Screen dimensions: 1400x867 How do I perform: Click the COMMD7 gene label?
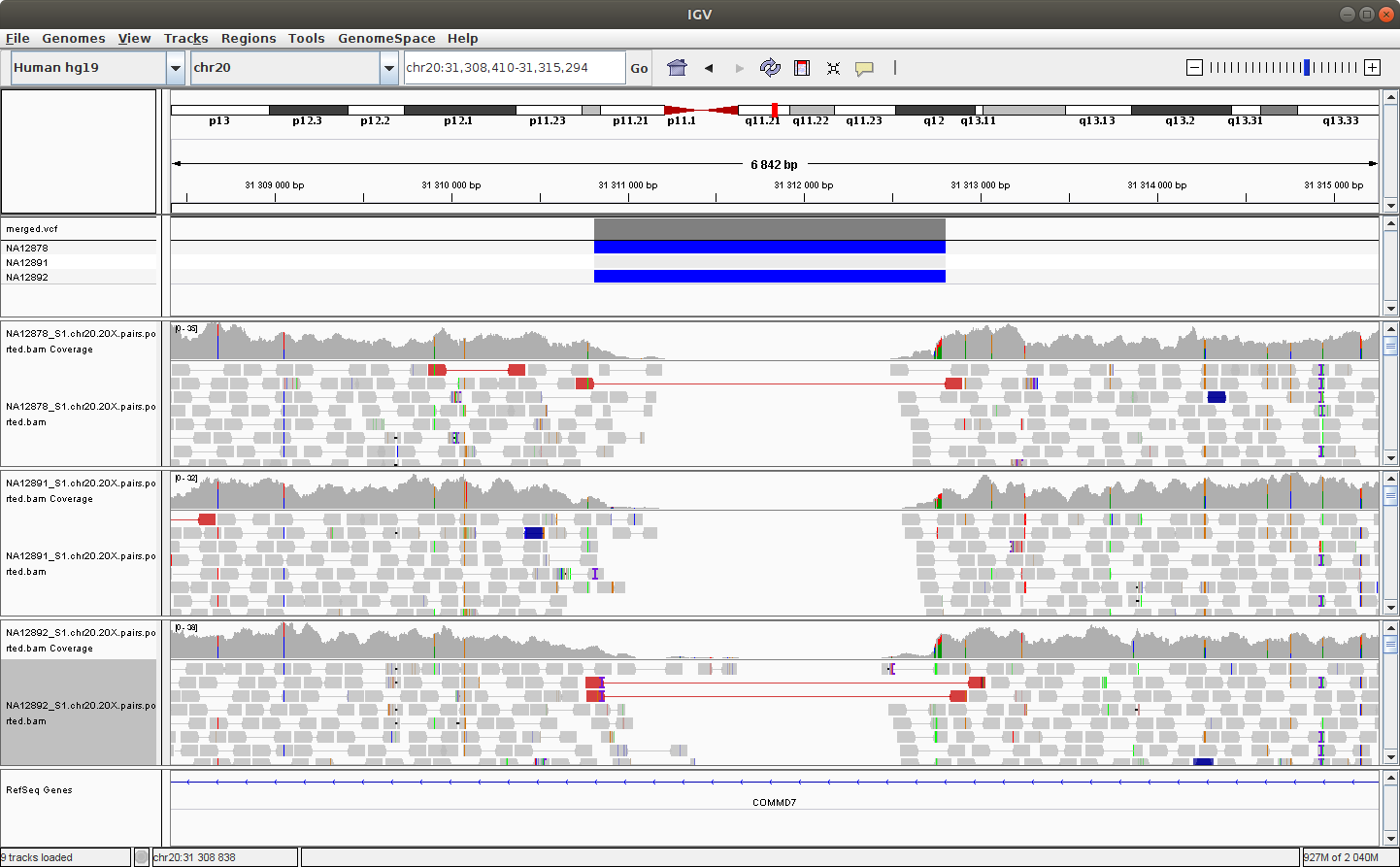point(774,803)
